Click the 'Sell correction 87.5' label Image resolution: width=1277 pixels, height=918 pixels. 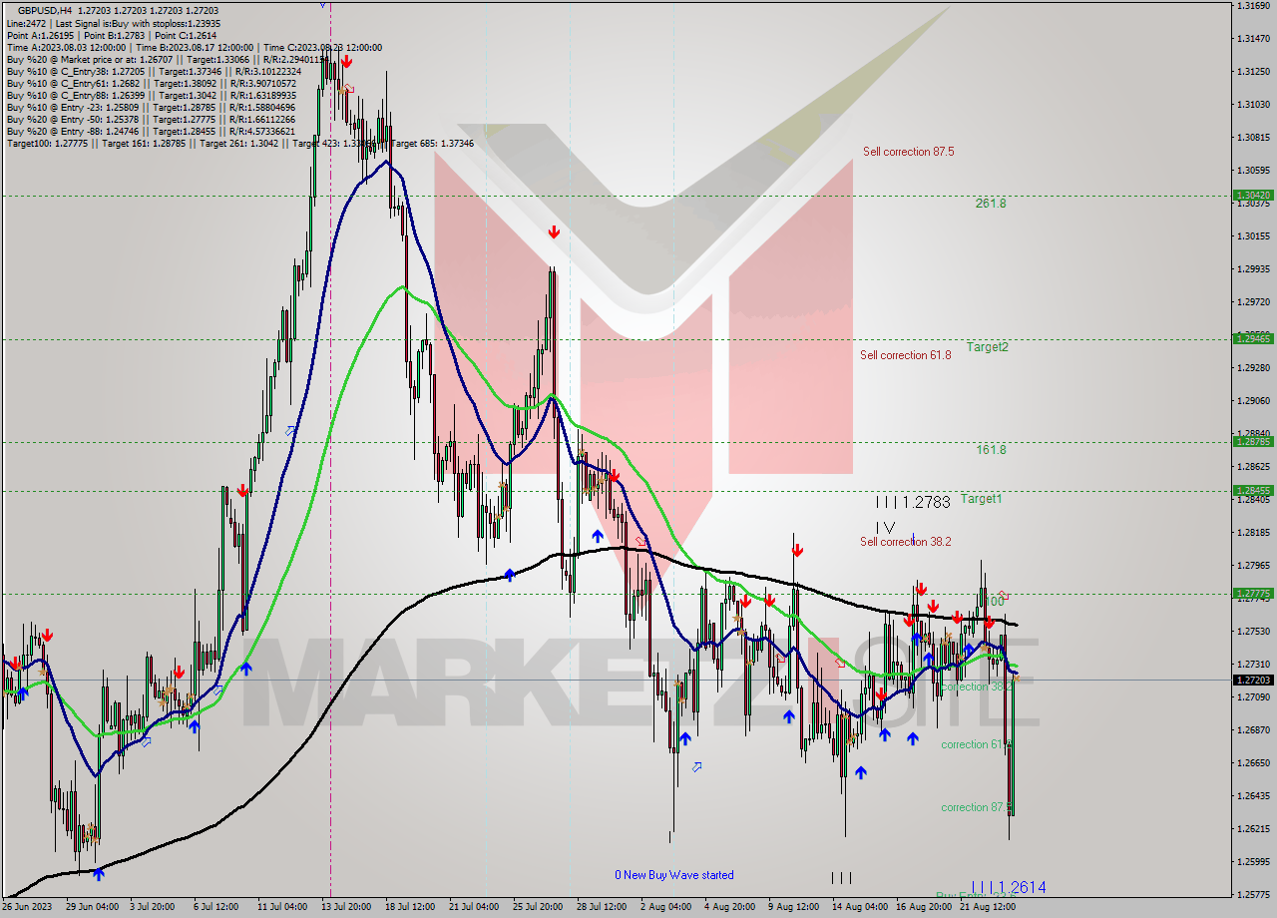point(909,152)
